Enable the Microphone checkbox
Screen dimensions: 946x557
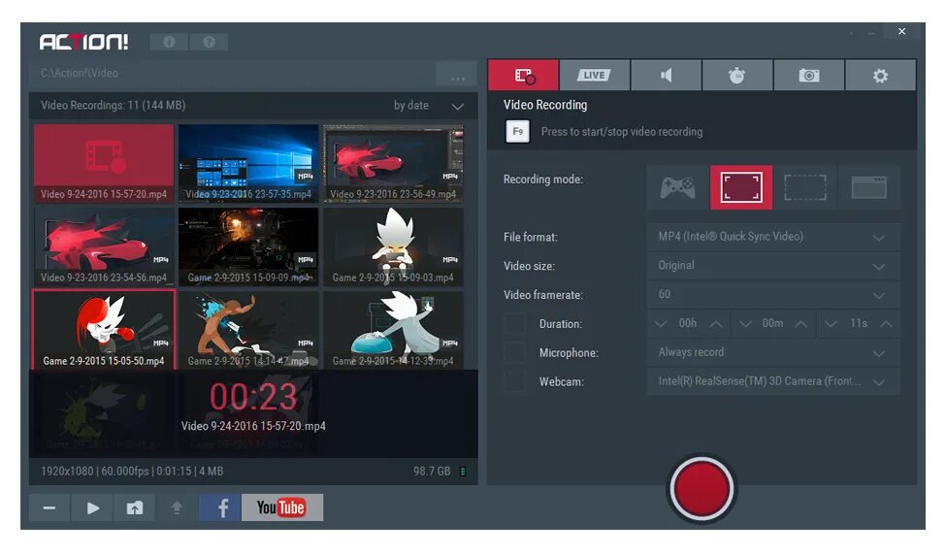tap(514, 352)
